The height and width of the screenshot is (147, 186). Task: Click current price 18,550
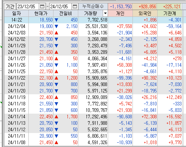[46, 20]
